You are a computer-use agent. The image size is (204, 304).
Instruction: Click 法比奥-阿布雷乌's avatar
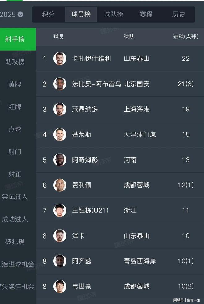pos(60,84)
